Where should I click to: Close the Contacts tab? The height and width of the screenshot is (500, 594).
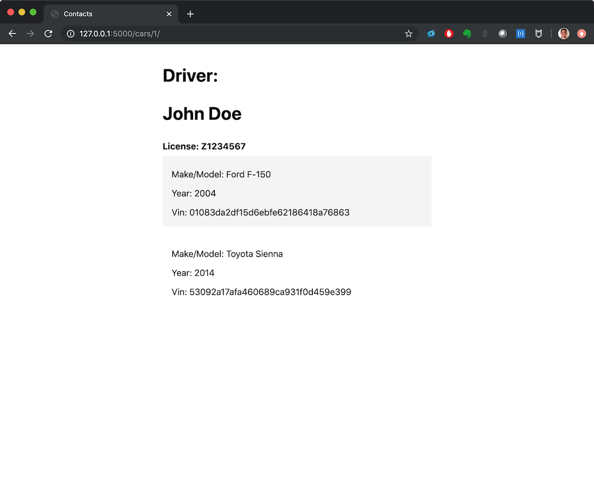pyautogui.click(x=169, y=14)
